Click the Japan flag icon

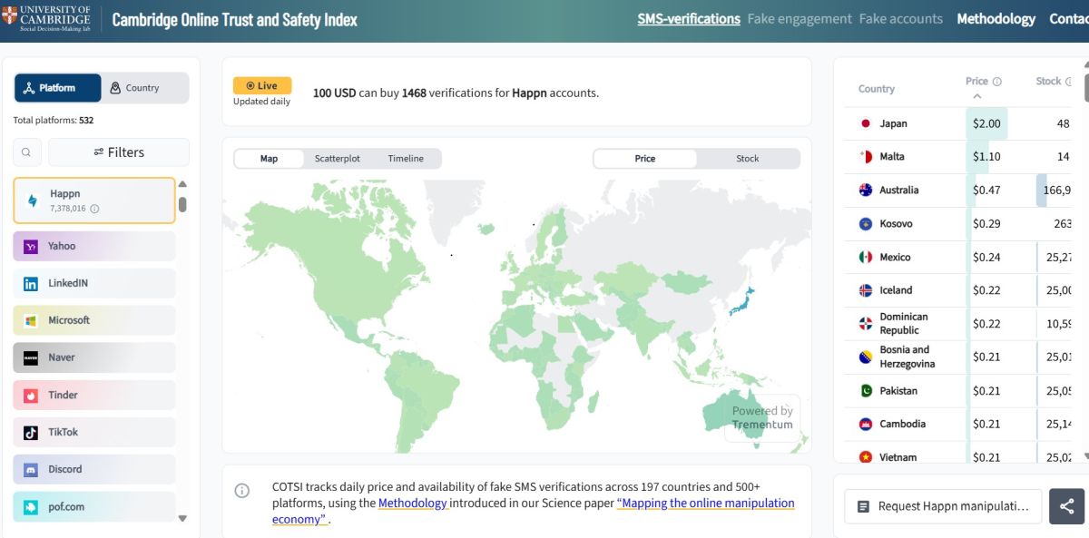865,123
